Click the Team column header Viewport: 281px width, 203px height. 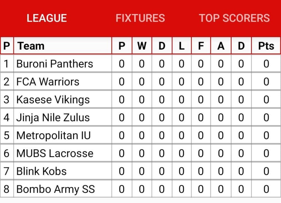click(31, 46)
